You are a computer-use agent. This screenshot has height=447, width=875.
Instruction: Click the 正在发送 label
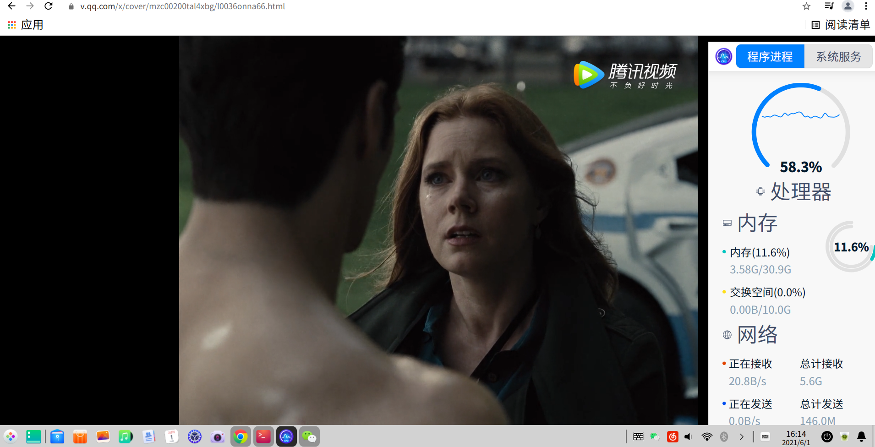click(750, 404)
